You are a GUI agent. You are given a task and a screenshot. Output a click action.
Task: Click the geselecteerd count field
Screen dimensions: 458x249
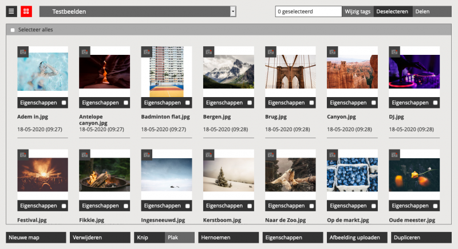[x=308, y=11]
